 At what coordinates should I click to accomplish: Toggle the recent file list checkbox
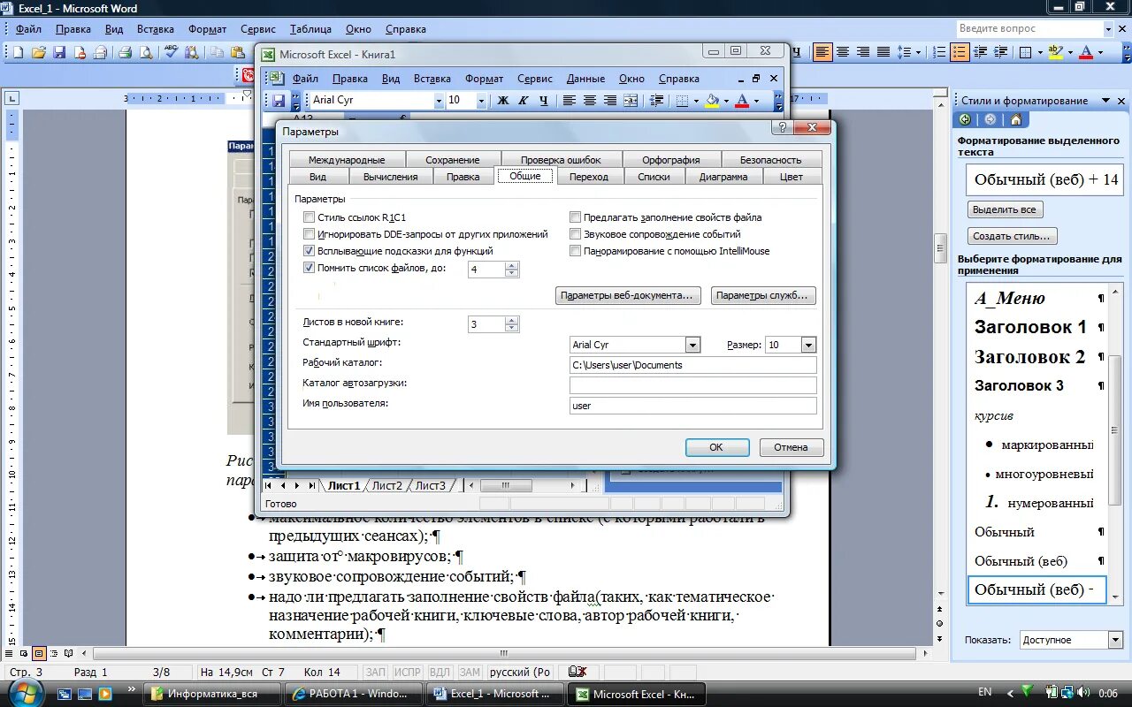click(x=309, y=268)
